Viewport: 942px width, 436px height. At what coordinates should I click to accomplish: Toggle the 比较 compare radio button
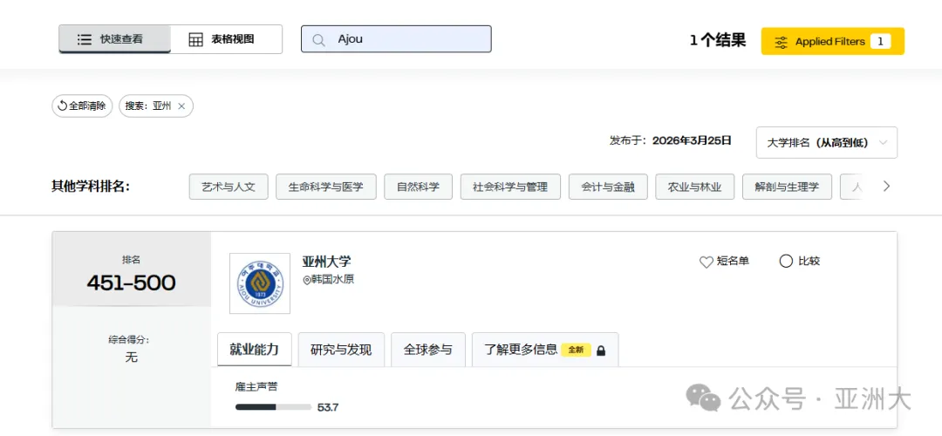[786, 262]
